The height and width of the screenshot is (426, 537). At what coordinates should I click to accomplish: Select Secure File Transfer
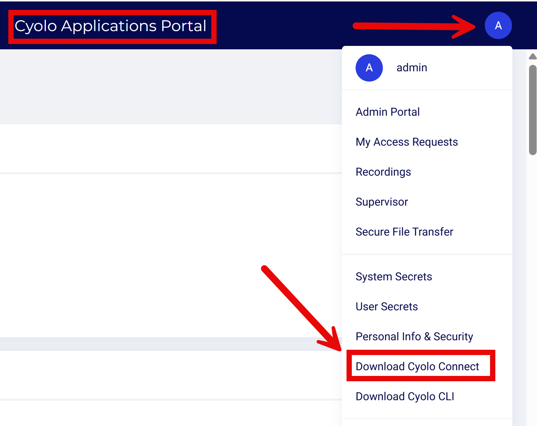tap(404, 232)
